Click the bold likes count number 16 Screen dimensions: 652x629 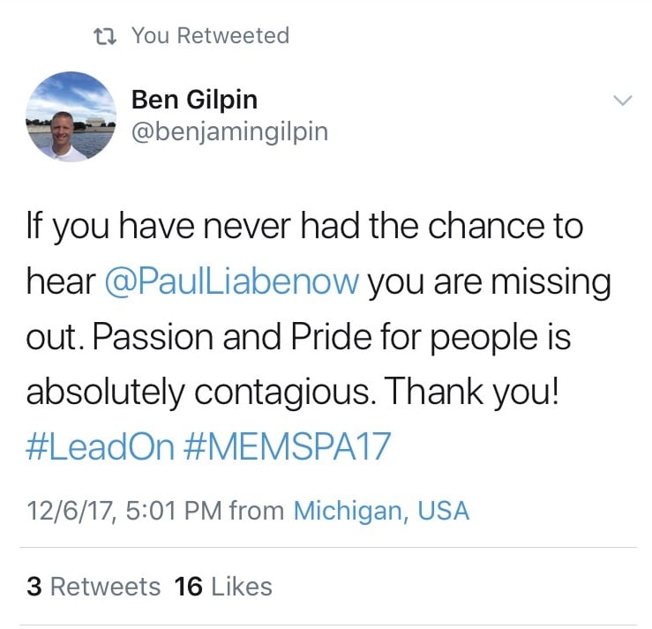[x=188, y=587]
